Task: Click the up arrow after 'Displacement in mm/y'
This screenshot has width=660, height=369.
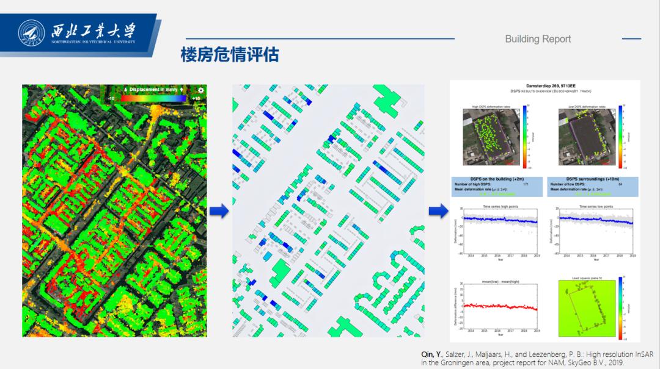Action: coord(182,90)
